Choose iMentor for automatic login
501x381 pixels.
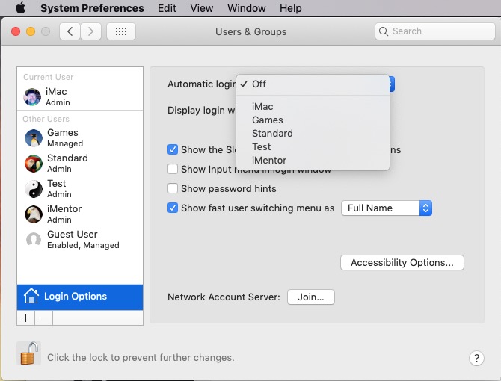313,160
